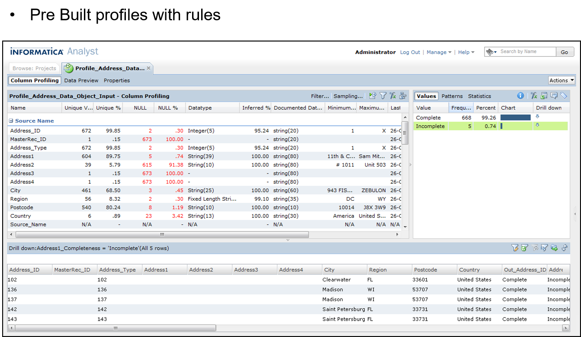Select the MasterRec_ID profiling row

204,139
